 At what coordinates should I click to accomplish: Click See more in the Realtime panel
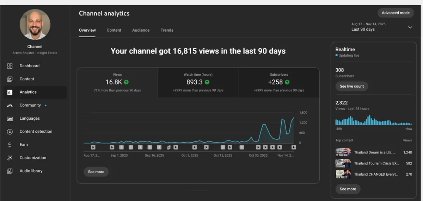tap(348, 189)
